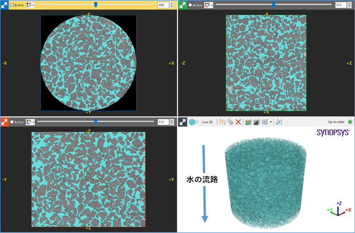Image resolution: width=355 pixels, height=233 pixels.
Task: Click the YZ view slice slider handle
Action: point(96,122)
